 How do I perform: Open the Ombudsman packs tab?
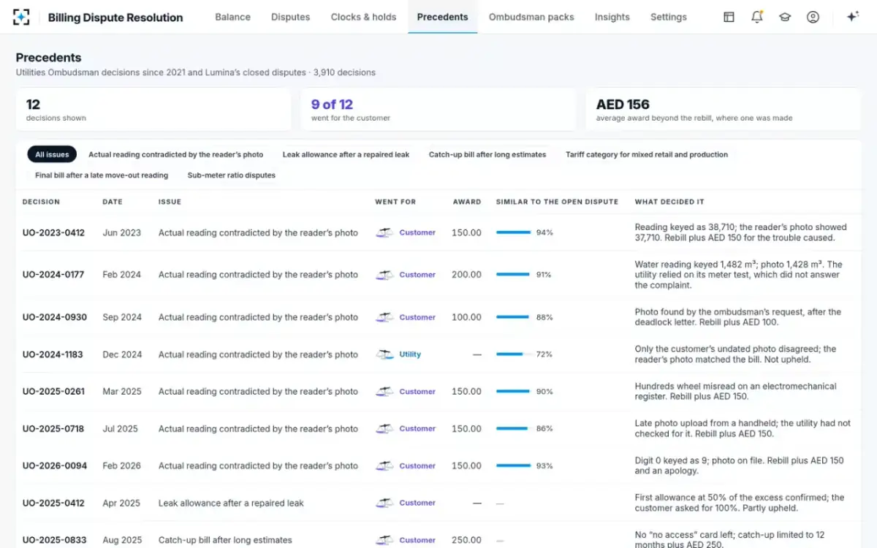pyautogui.click(x=531, y=17)
